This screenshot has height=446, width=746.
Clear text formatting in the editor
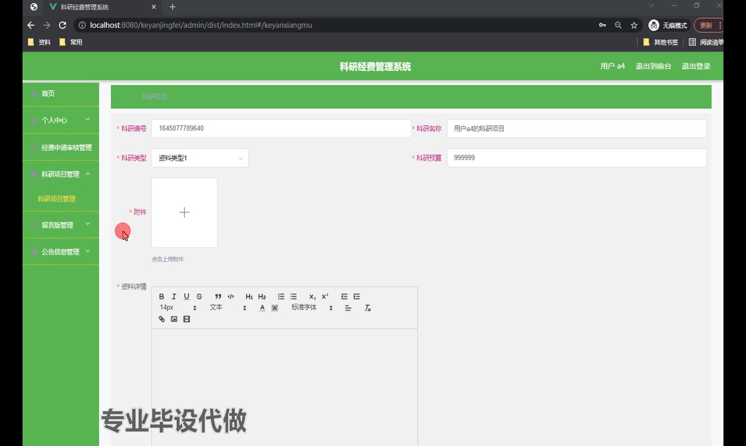(x=368, y=308)
